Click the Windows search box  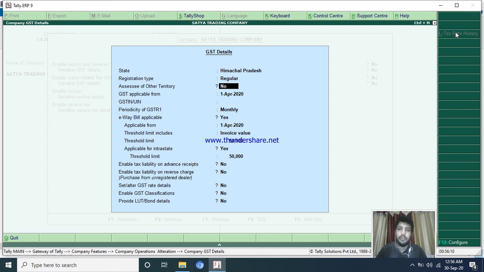click(78, 265)
